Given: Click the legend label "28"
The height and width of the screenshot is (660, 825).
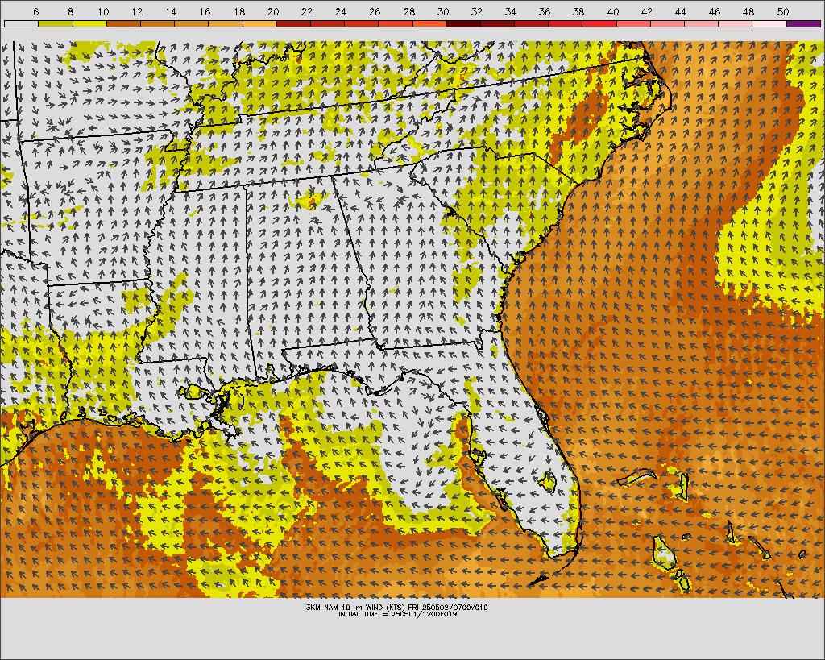Looking at the screenshot, I should pos(408,11).
